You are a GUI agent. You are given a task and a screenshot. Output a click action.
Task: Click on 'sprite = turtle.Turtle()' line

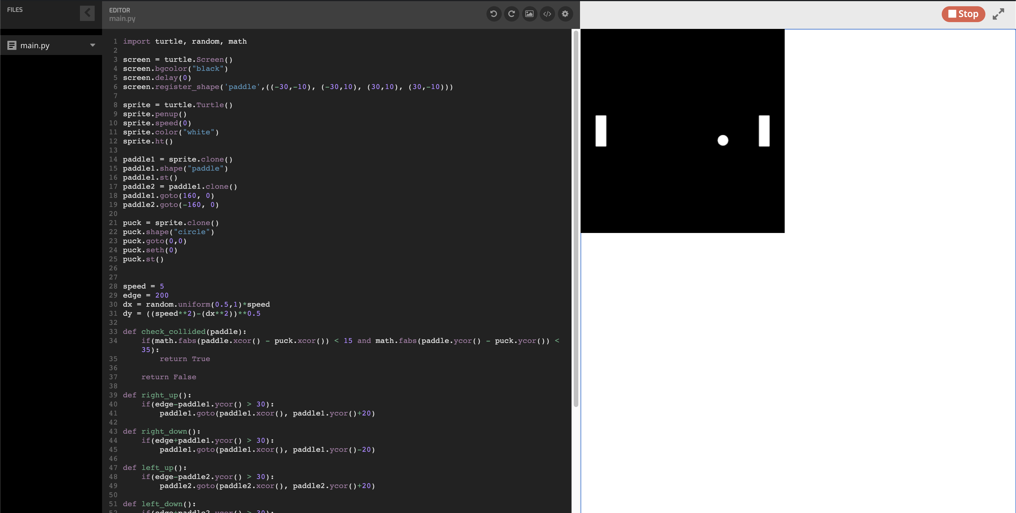pos(177,105)
